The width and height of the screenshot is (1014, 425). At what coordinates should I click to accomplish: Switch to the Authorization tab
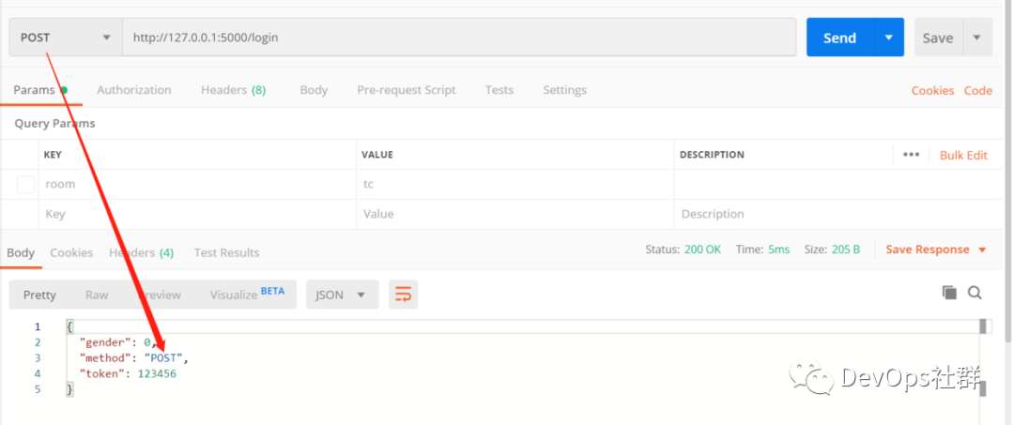click(x=134, y=90)
